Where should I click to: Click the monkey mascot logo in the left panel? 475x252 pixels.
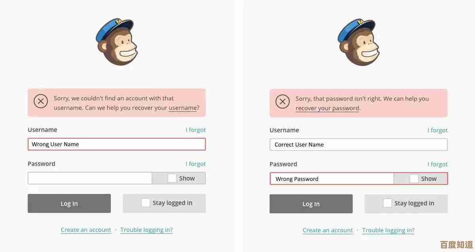117,42
